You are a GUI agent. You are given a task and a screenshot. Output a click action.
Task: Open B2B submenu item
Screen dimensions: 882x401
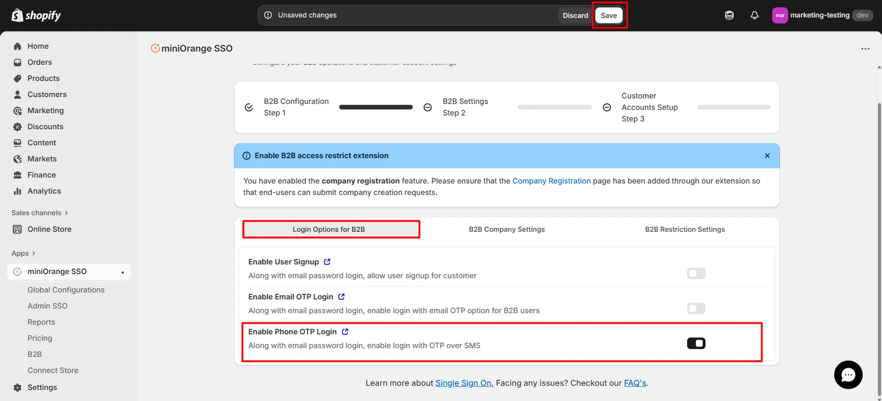click(34, 354)
